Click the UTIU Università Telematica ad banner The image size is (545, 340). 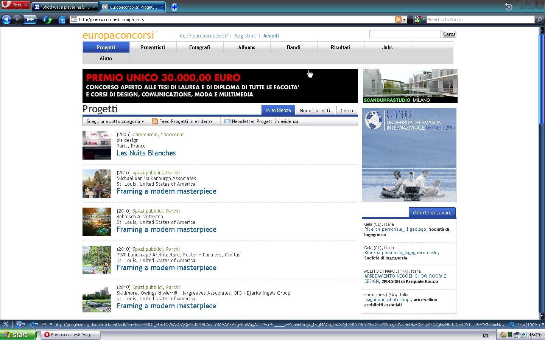pos(409,155)
